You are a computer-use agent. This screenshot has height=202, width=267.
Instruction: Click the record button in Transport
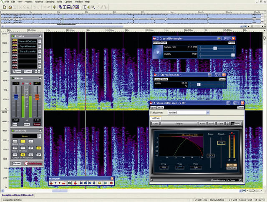111,183
